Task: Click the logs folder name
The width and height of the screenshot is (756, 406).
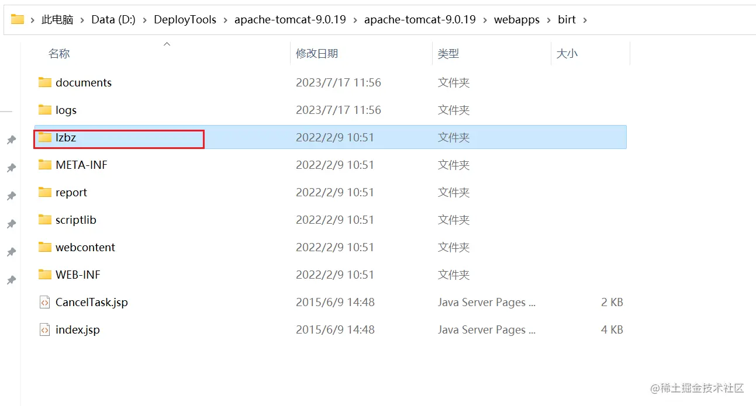Action: click(66, 110)
